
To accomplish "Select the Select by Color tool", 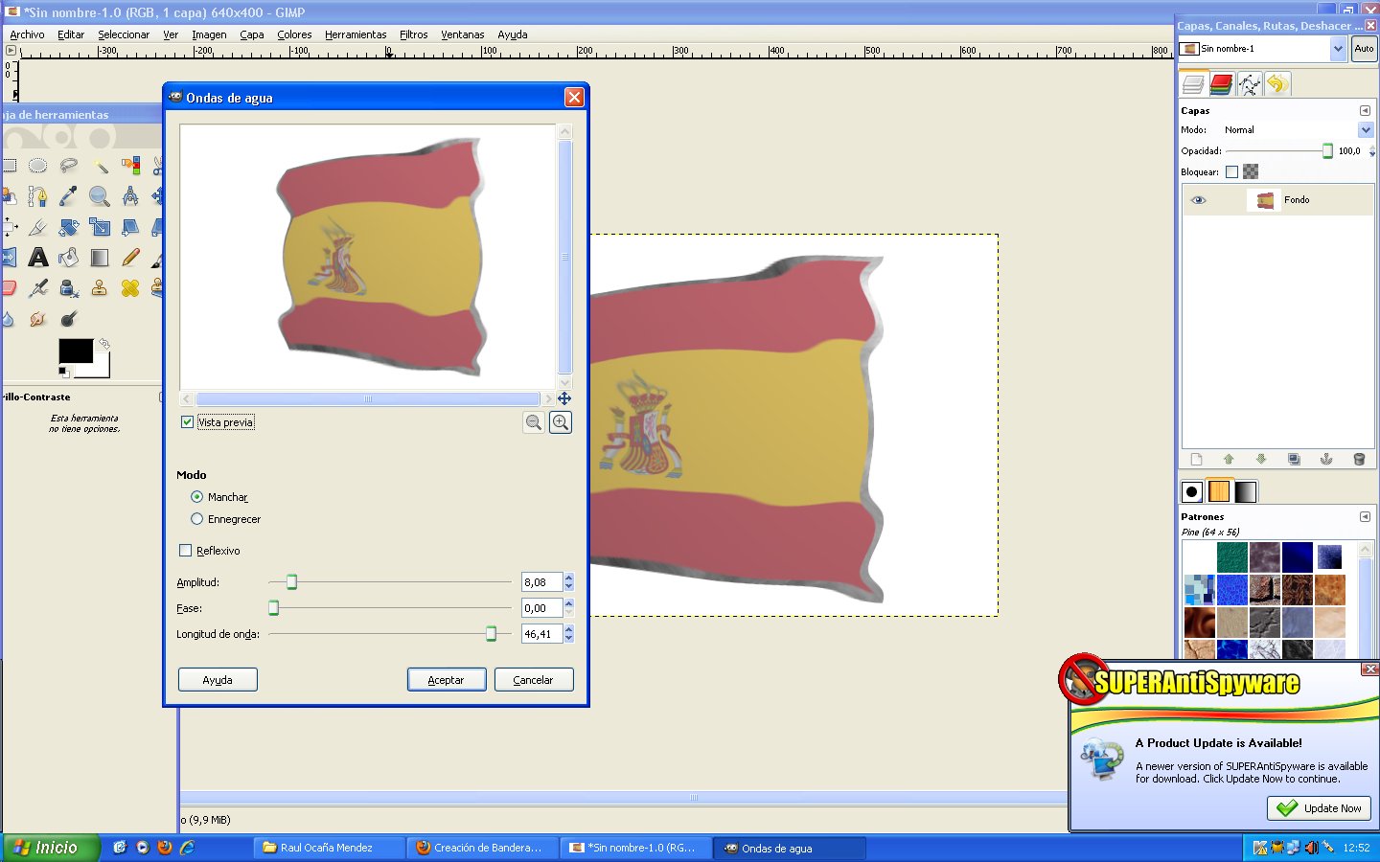I will tap(130, 165).
